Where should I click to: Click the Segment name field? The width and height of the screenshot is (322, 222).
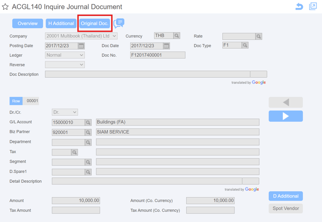pyautogui.click(x=178, y=162)
